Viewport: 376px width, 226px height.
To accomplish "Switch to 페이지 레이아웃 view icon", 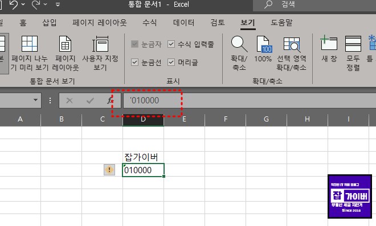I will (66, 53).
